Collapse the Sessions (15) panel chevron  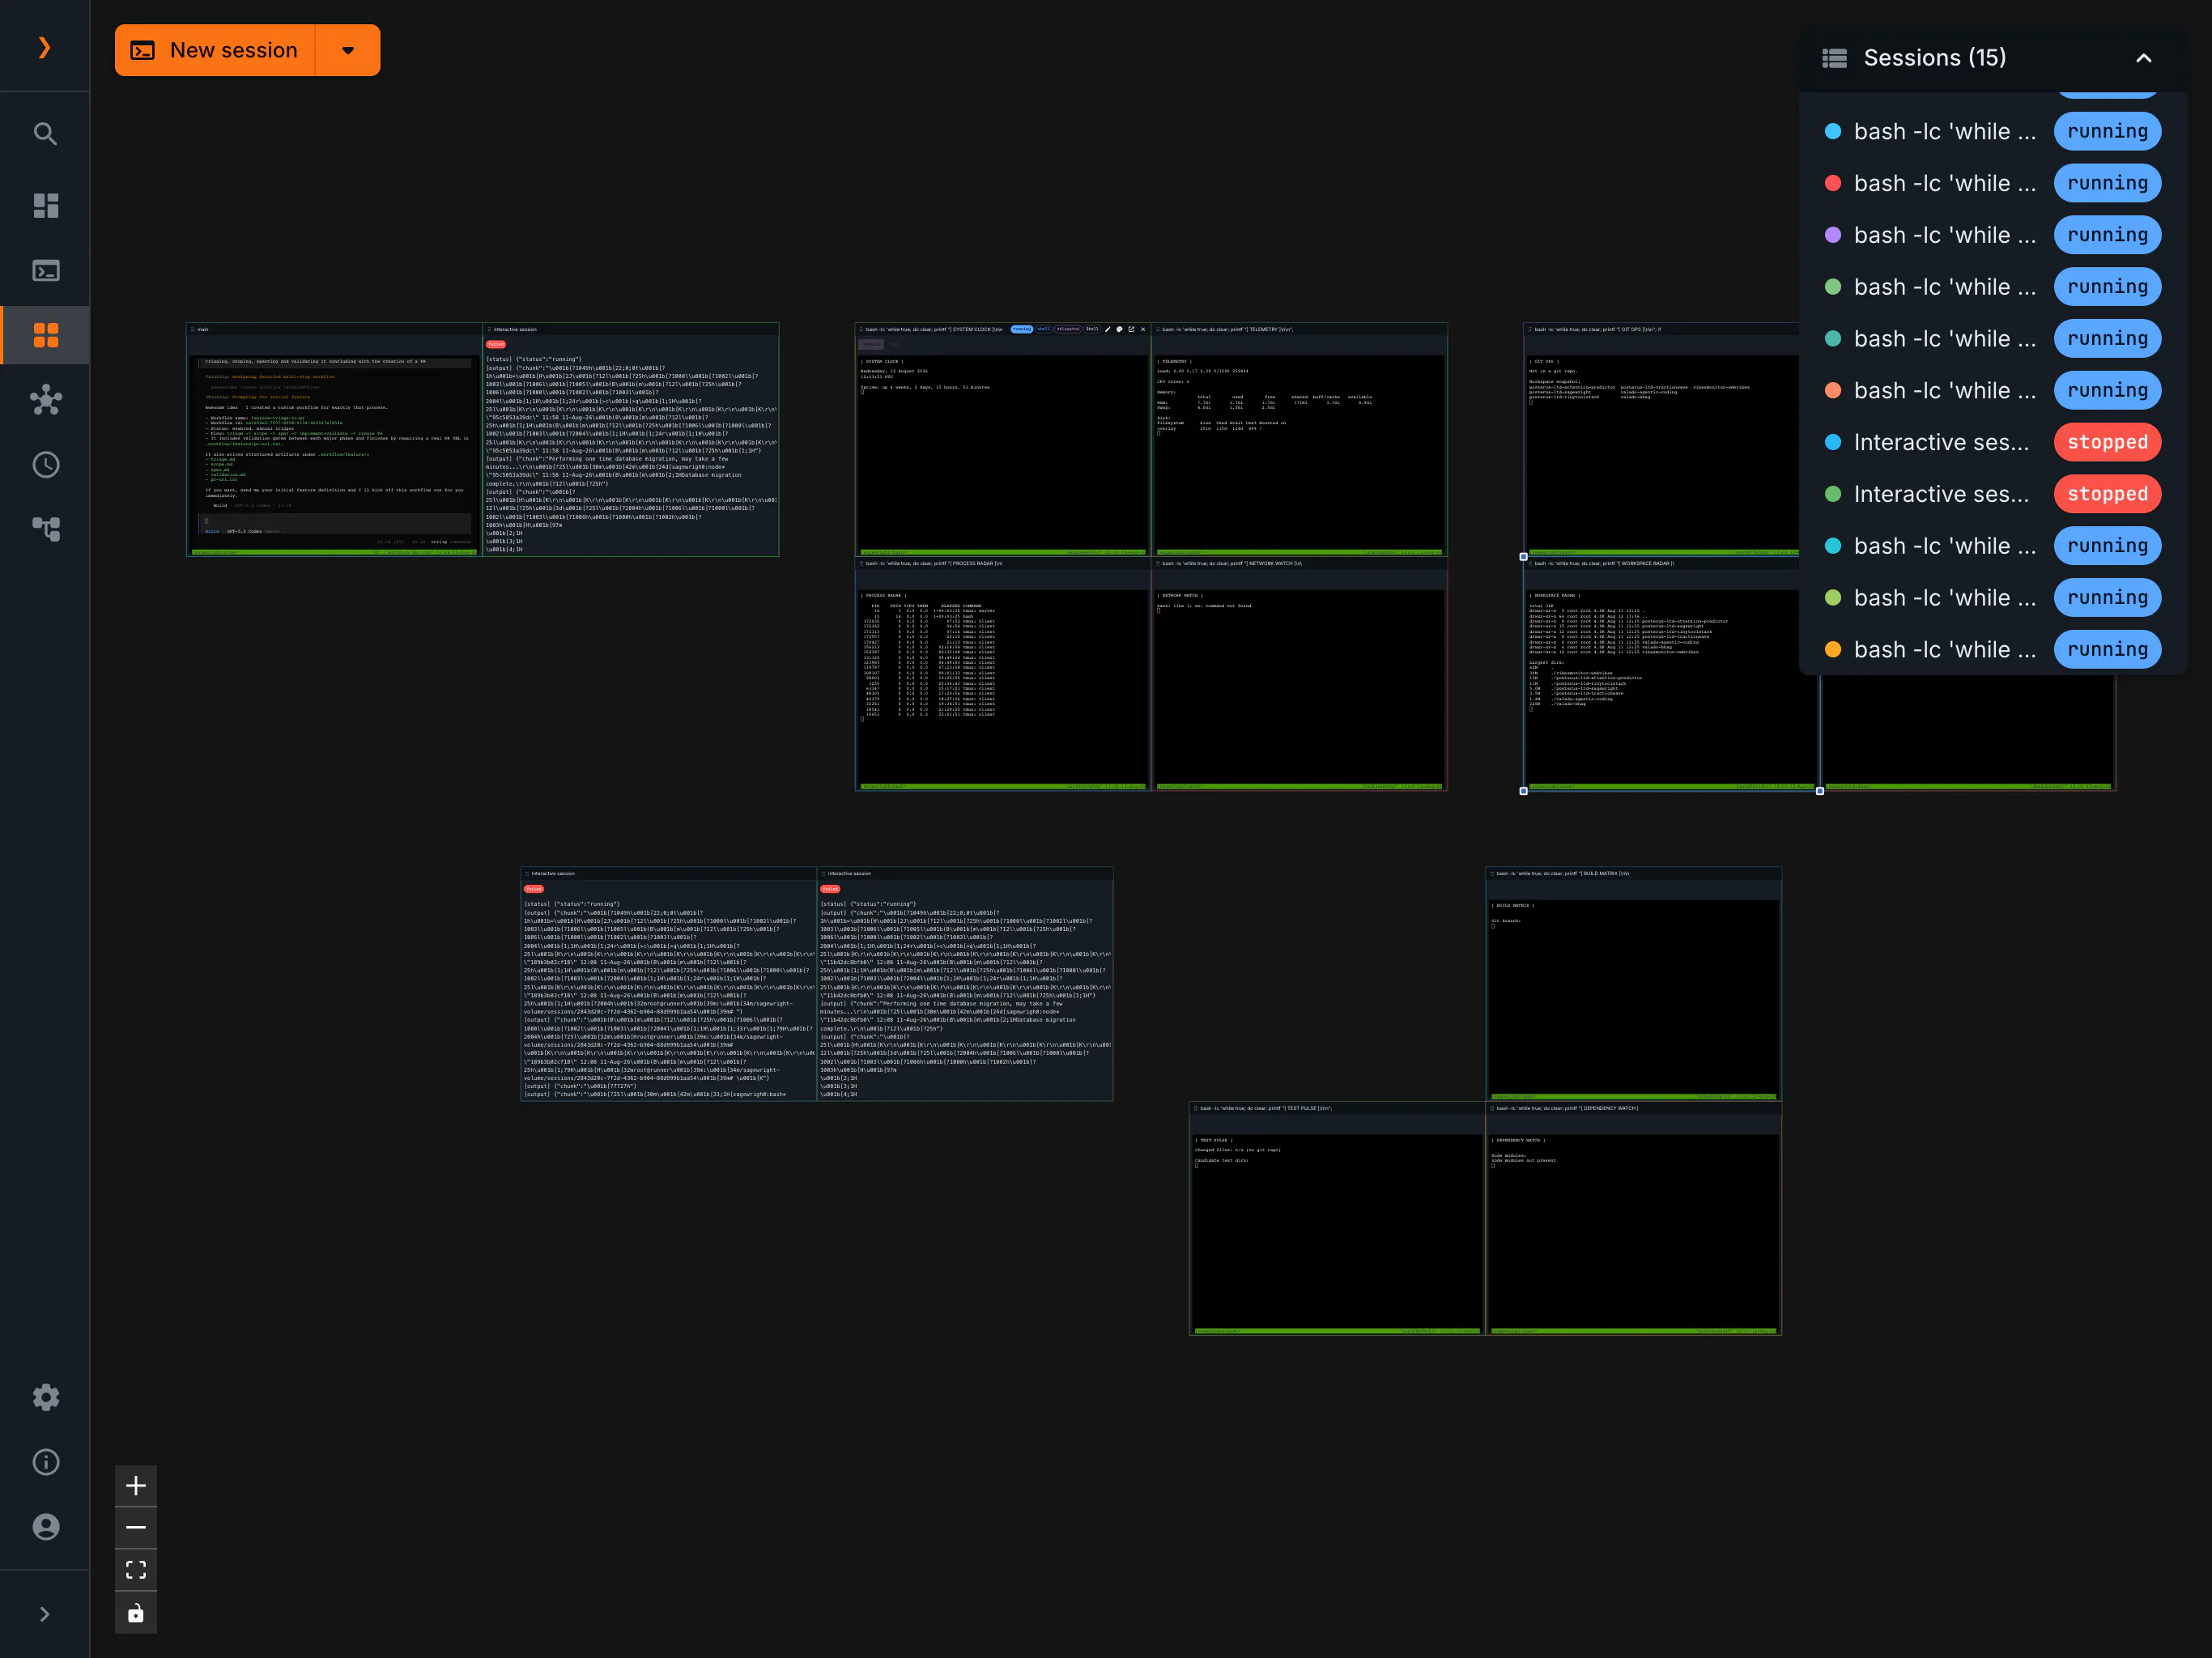[2143, 58]
